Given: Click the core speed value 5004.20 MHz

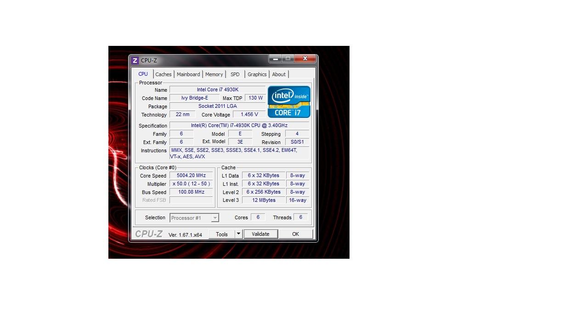Looking at the screenshot, I should (x=192, y=176).
